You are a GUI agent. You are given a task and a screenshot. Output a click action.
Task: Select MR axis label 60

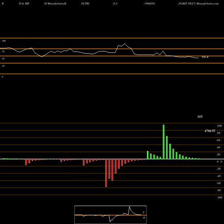pyautogui.click(x=219, y=140)
